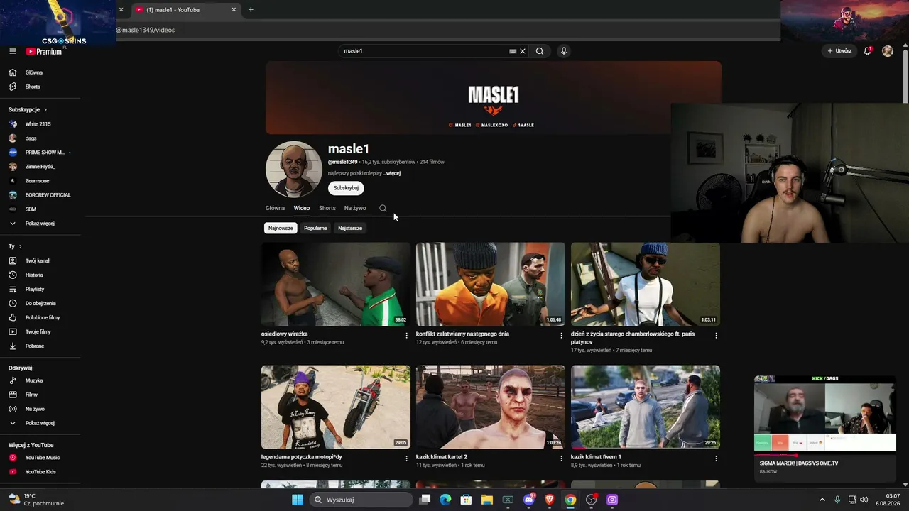This screenshot has height=511, width=909.
Task: Open Microsoft Edge from the taskbar
Action: (445, 500)
